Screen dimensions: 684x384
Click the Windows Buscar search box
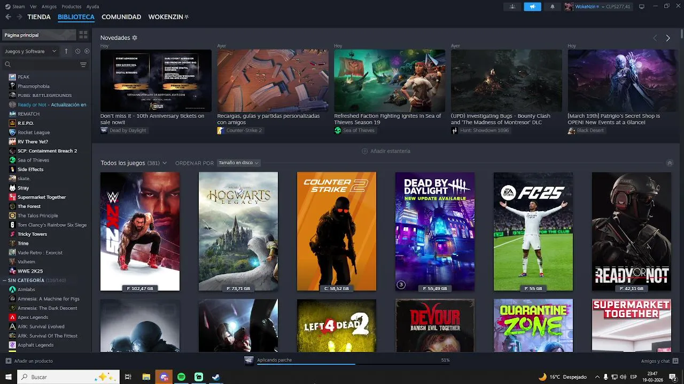click(68, 377)
